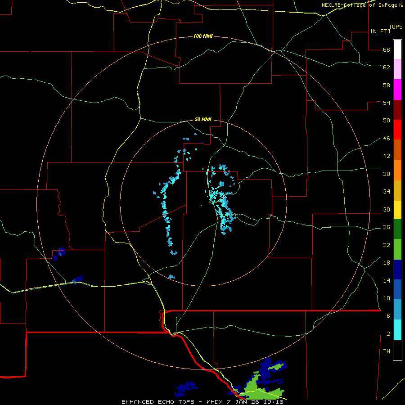The height and width of the screenshot is (405, 405).
Task: Click the "ENHANCED ECHO TOPS" caption text
Action: tap(157, 402)
